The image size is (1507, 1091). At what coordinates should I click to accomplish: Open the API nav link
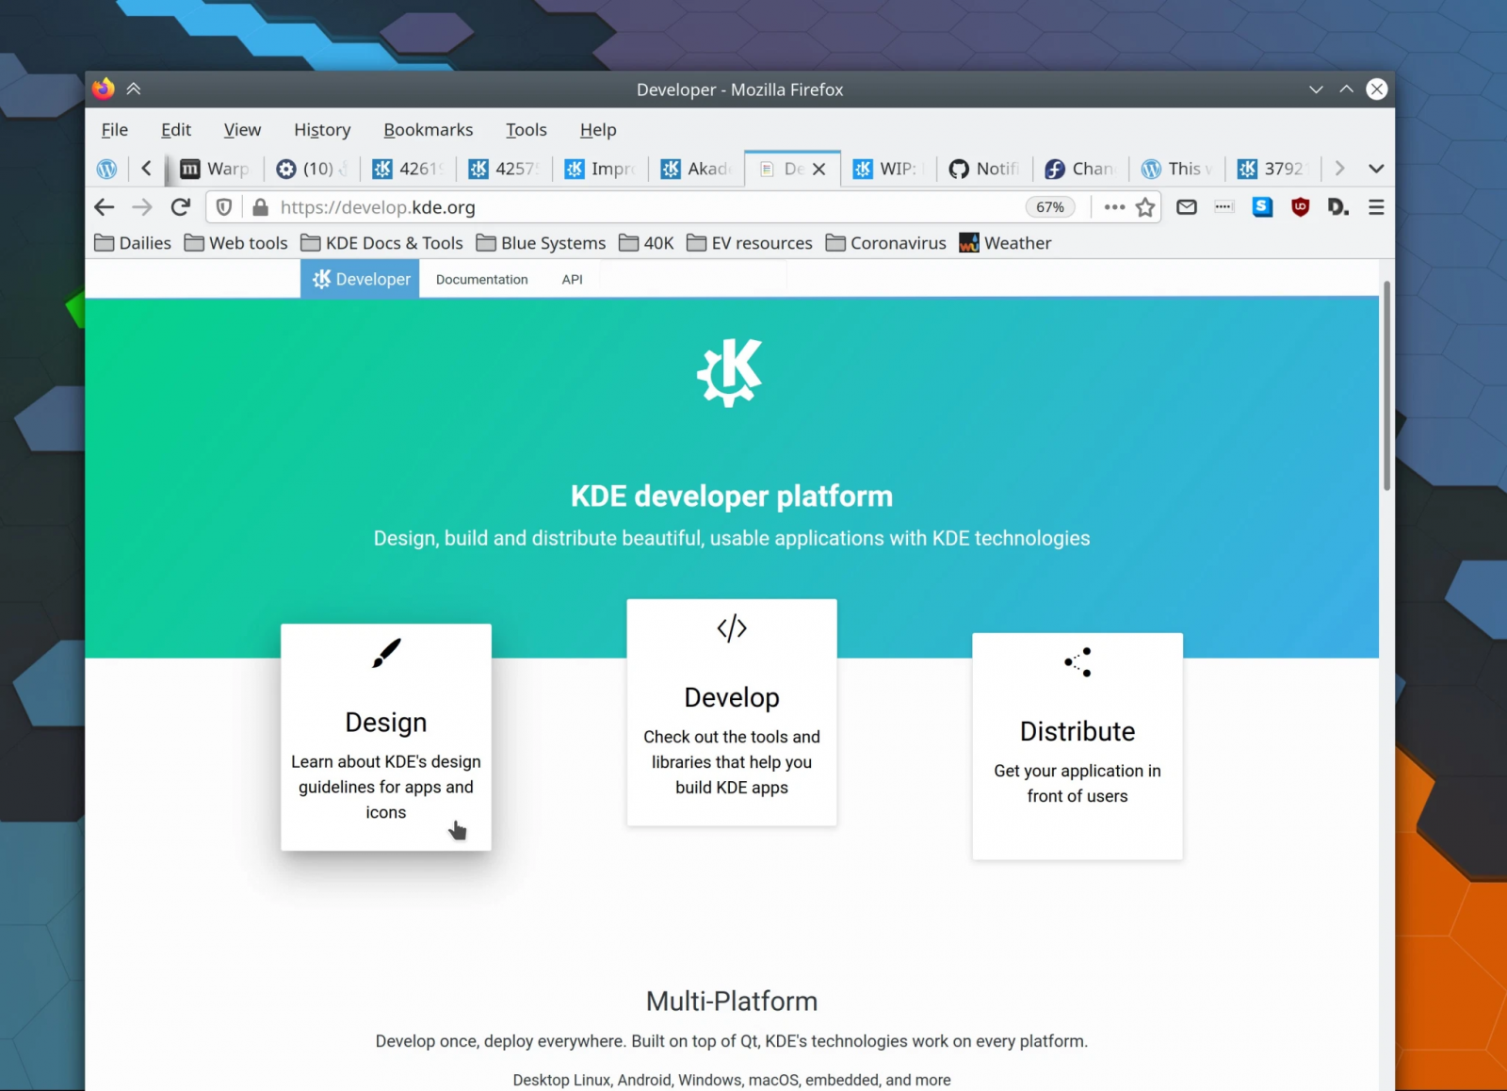coord(573,280)
